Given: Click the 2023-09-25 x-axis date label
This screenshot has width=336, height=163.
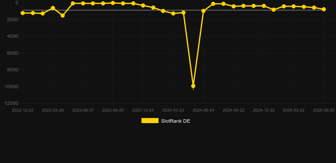Looking at the screenshot, I should click(x=113, y=110).
